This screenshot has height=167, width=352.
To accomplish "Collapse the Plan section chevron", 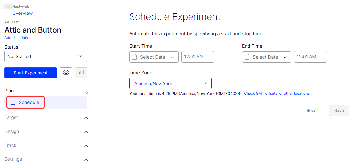I will click(x=86, y=93).
